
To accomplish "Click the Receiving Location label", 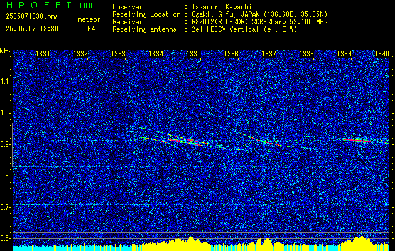I will (146, 14).
